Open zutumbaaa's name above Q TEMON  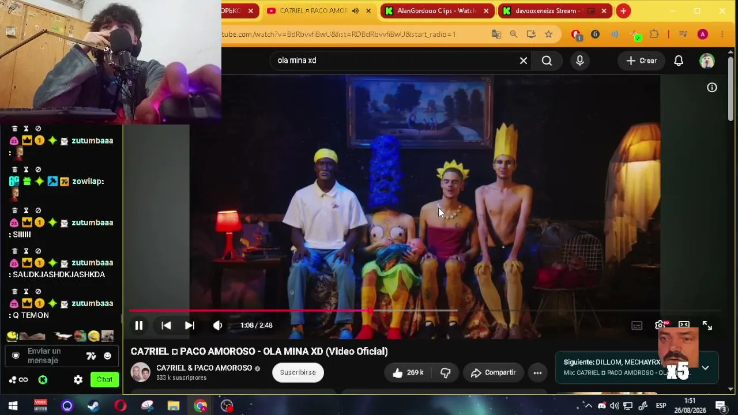[x=92, y=304]
